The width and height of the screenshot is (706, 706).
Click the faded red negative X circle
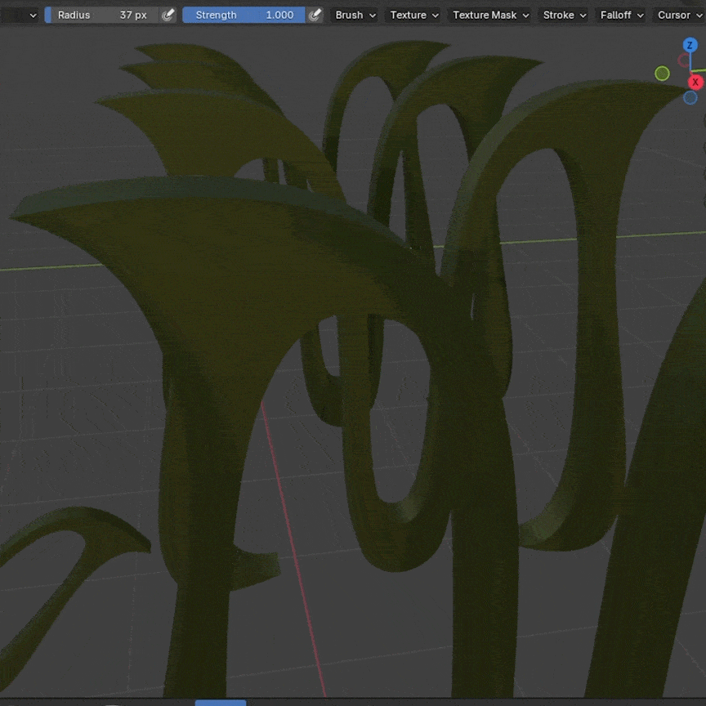click(684, 60)
